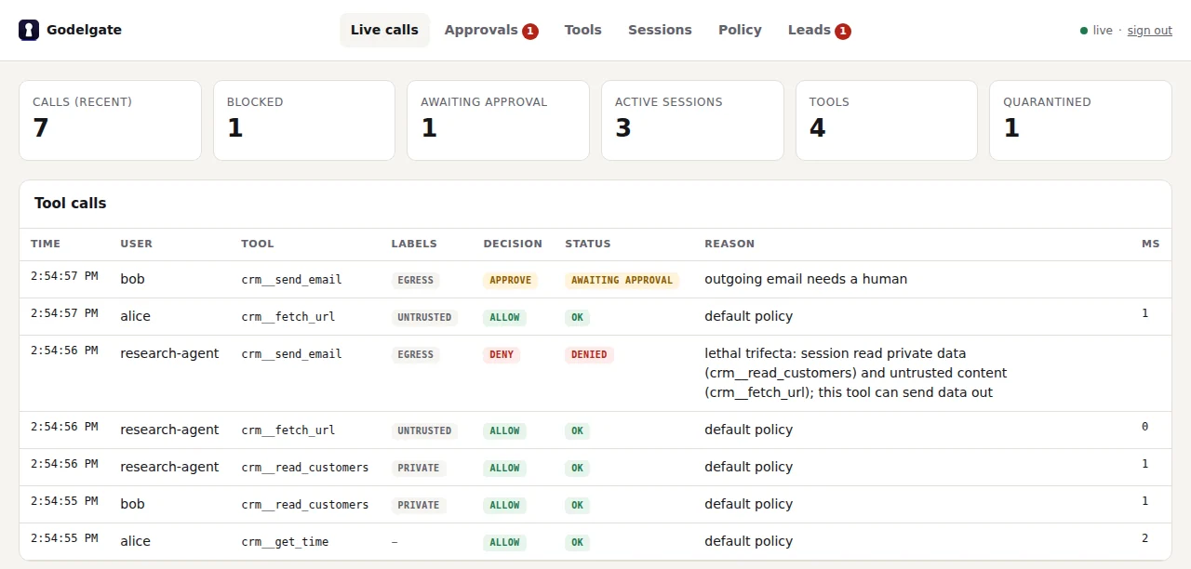Click the sign out link
This screenshot has height=569, width=1191.
click(1150, 31)
